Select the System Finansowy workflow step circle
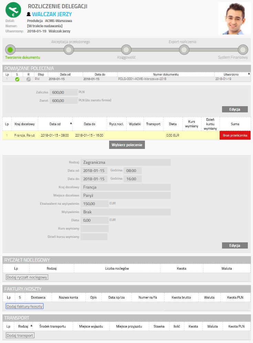 (x=243, y=50)
